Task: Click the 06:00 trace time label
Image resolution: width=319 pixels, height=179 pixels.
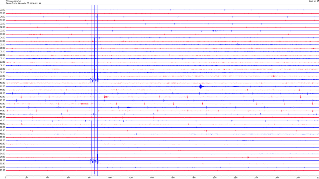Action: coord(3,52)
